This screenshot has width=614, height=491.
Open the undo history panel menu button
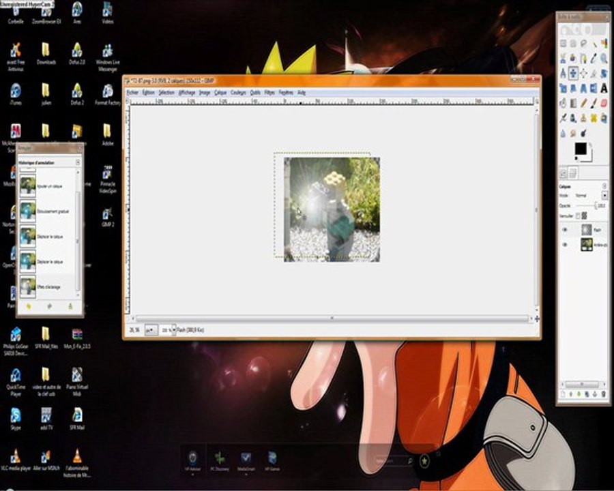78,162
